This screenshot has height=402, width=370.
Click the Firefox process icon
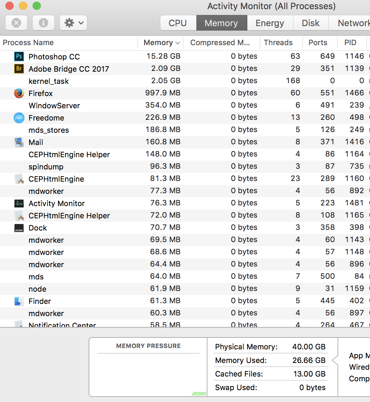point(19,93)
